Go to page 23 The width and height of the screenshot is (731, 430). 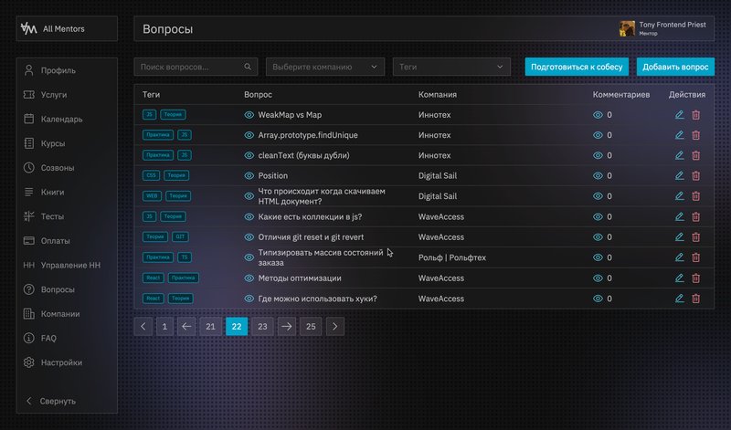[262, 326]
